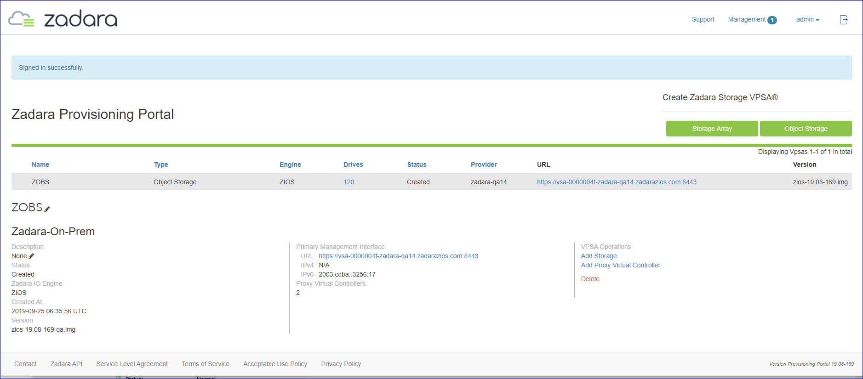Click the Management notification badge

(x=772, y=20)
